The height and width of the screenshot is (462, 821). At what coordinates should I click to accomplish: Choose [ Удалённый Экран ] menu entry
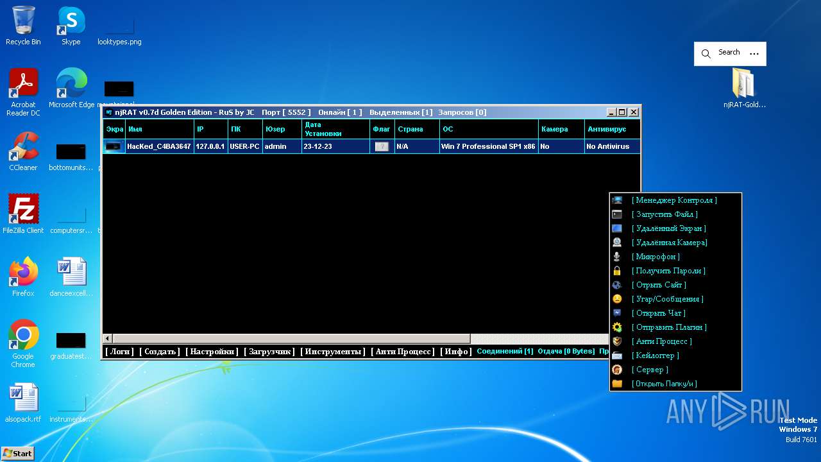(668, 228)
